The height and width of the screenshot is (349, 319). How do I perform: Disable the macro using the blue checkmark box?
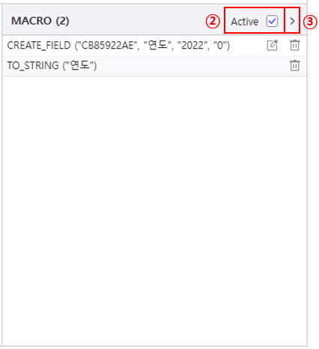point(272,21)
